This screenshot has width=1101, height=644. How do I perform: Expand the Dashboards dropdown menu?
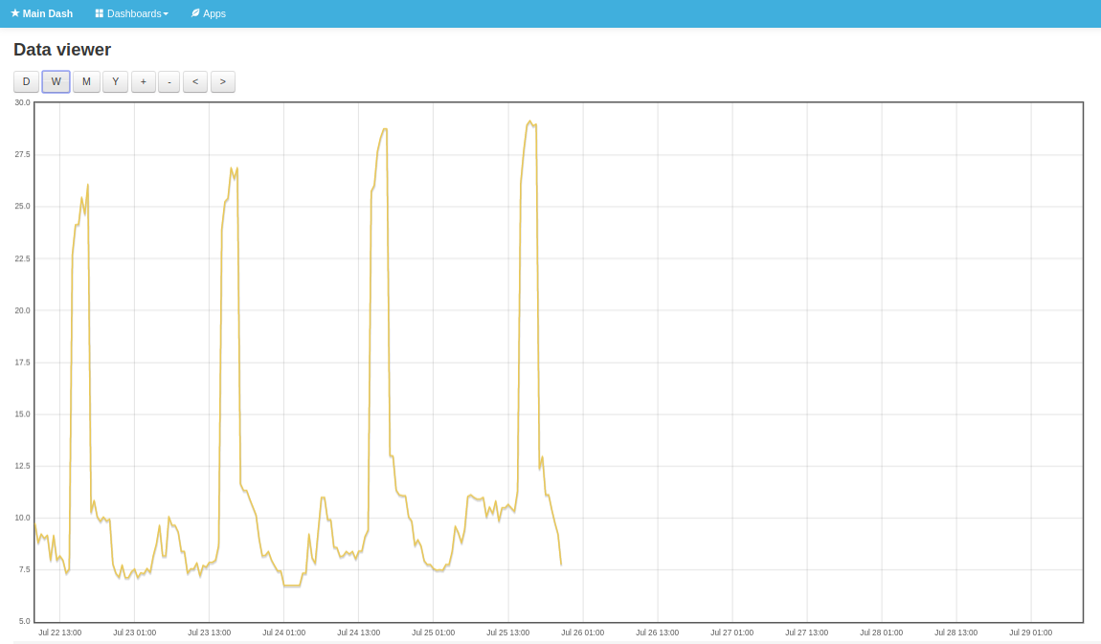(132, 13)
